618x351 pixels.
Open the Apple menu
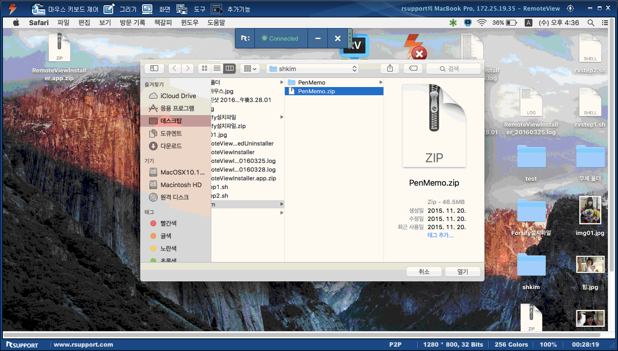(x=15, y=23)
